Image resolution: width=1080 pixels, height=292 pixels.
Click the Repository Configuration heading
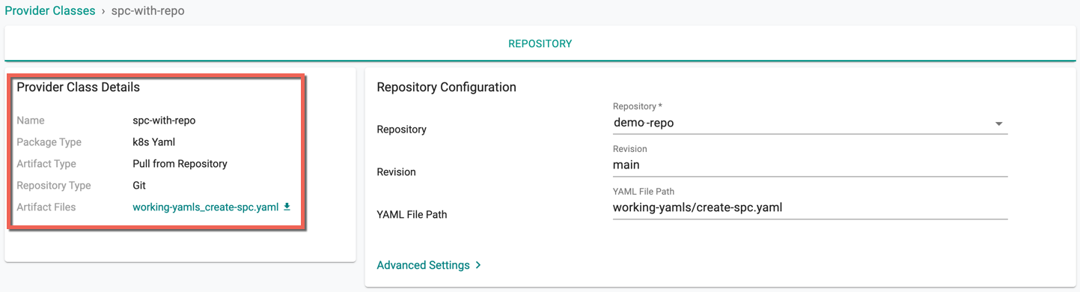tap(447, 88)
